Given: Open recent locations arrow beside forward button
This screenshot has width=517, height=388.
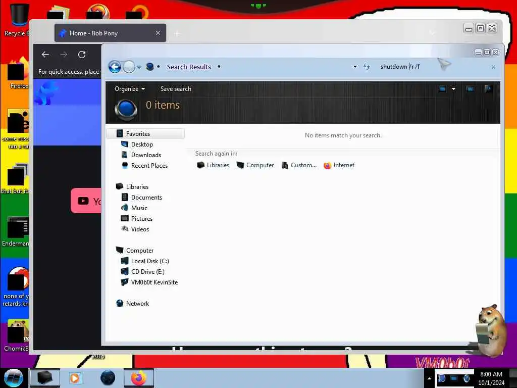Looking at the screenshot, I should 139,67.
